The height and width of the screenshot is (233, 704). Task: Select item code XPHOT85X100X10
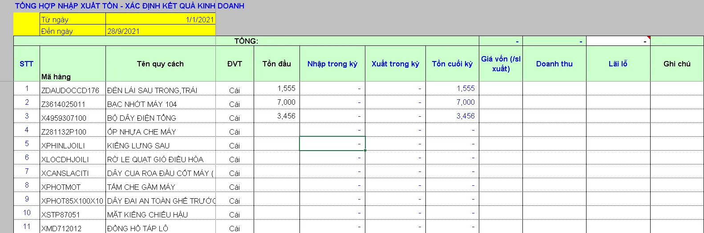pyautogui.click(x=72, y=200)
